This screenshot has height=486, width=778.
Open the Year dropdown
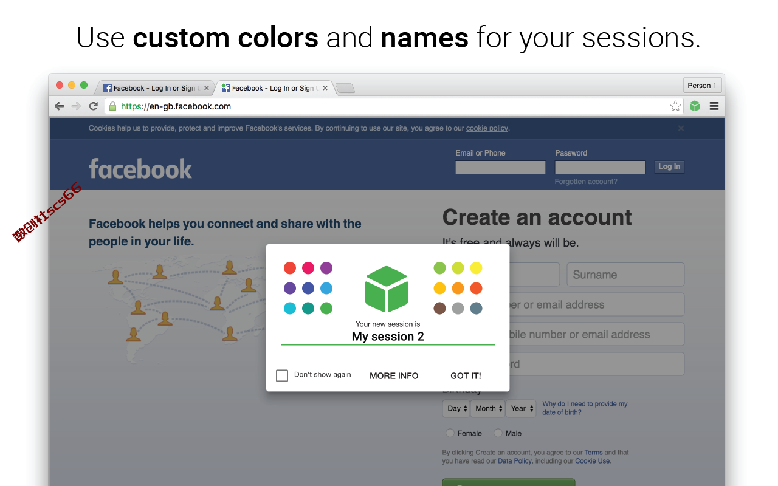click(522, 408)
